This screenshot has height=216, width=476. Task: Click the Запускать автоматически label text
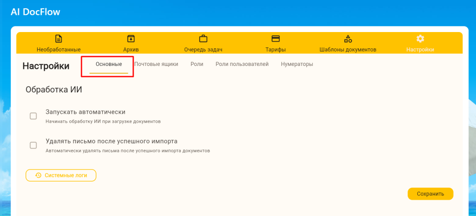point(86,112)
